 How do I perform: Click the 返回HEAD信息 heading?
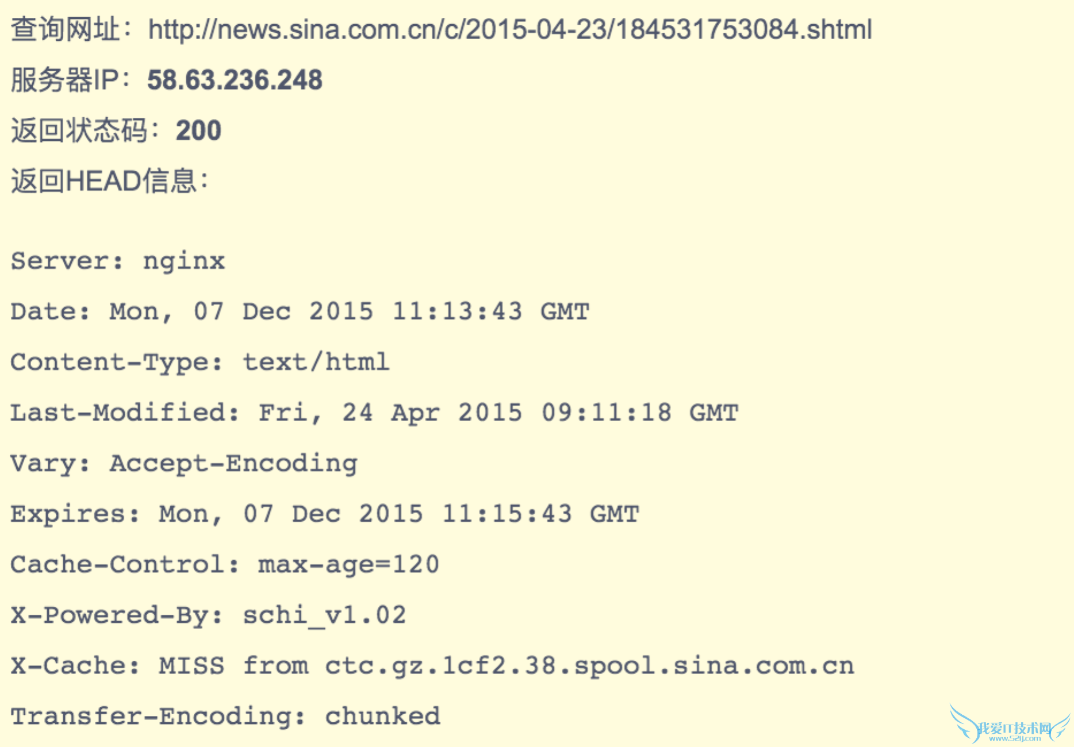pos(109,181)
